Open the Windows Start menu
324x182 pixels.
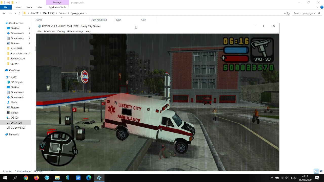coord(5,178)
